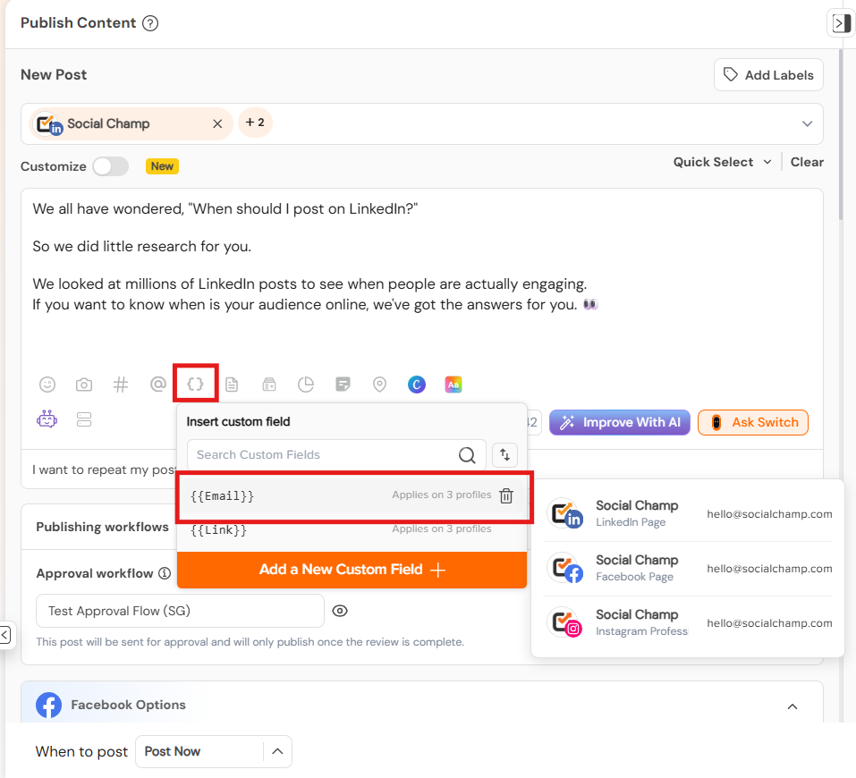Sort custom fields using the up-down arrows button
This screenshot has width=856, height=778.
[505, 455]
